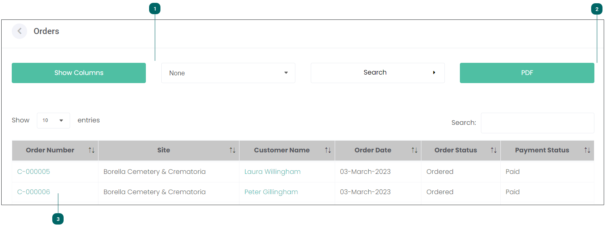Open customer Peter Gillingham

pyautogui.click(x=271, y=192)
